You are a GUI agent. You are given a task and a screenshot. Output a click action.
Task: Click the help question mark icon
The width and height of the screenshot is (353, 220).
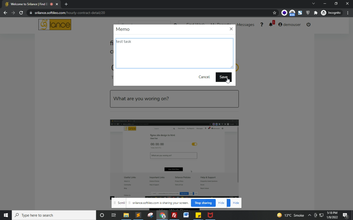tap(262, 24)
